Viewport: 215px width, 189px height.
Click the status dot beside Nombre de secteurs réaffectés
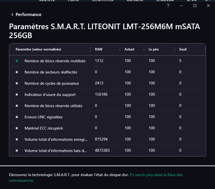click(17, 72)
